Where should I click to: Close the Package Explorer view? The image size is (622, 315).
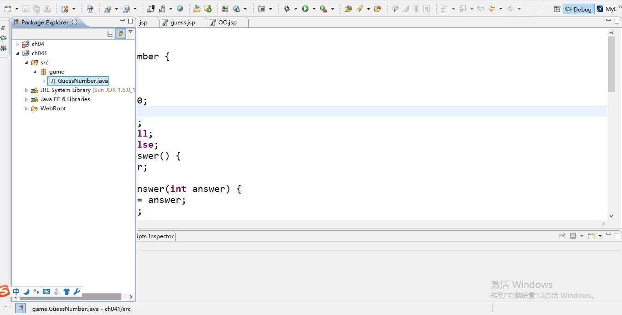click(x=74, y=22)
